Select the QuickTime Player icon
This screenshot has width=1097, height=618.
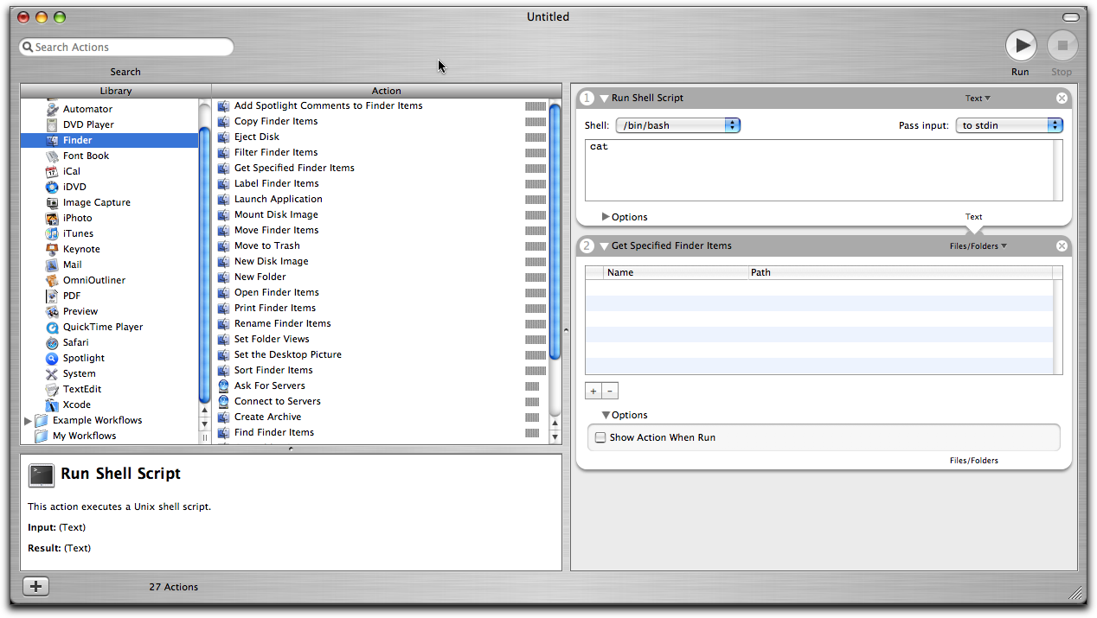click(x=52, y=327)
